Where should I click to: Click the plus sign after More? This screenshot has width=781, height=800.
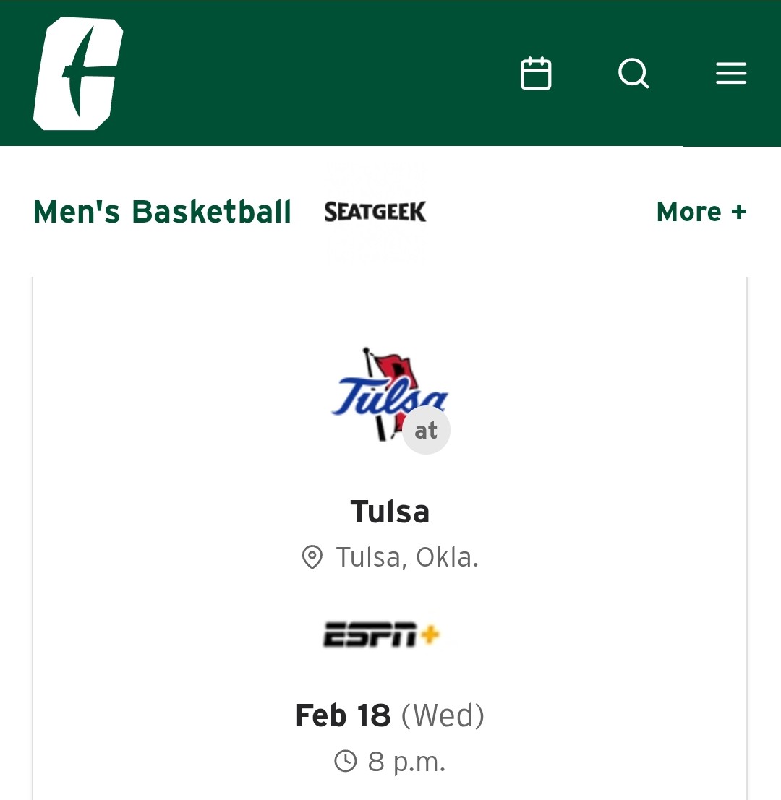pyautogui.click(x=738, y=212)
